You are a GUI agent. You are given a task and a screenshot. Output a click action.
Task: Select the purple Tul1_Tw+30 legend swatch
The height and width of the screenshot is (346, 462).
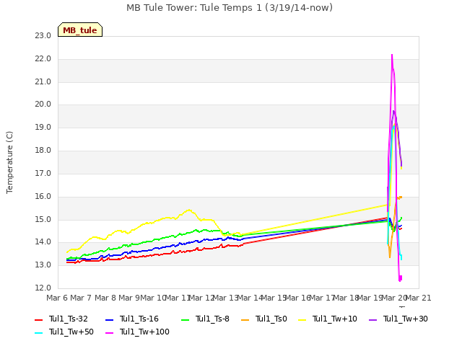373,320
